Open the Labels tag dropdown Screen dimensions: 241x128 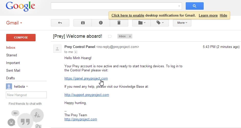pos(160,23)
